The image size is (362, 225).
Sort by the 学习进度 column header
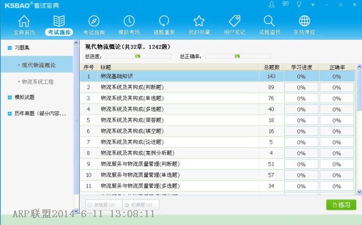(x=301, y=67)
